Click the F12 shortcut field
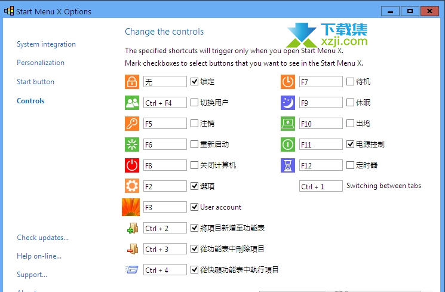 click(x=321, y=165)
